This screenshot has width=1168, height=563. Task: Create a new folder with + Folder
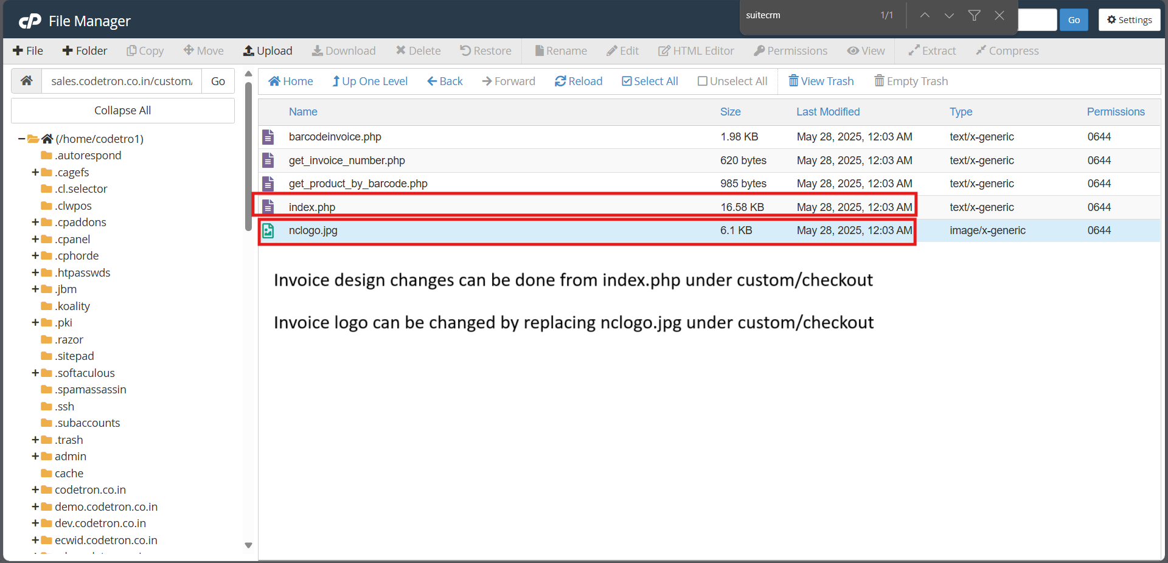pos(85,51)
